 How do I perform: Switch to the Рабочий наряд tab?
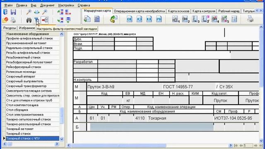point(229,11)
